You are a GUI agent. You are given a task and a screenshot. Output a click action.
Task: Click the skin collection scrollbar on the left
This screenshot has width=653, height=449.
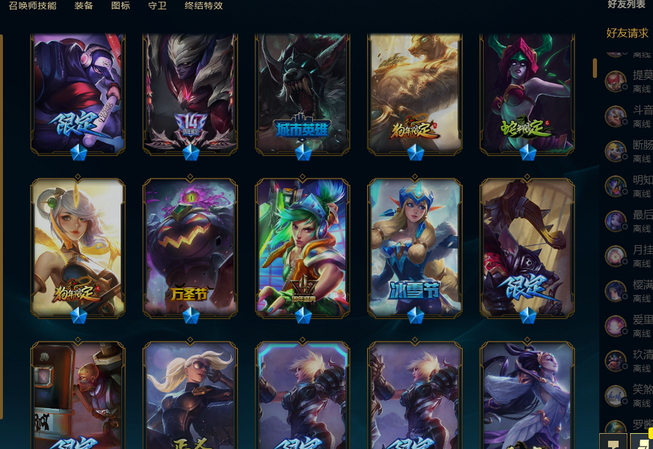pyautogui.click(x=1, y=226)
